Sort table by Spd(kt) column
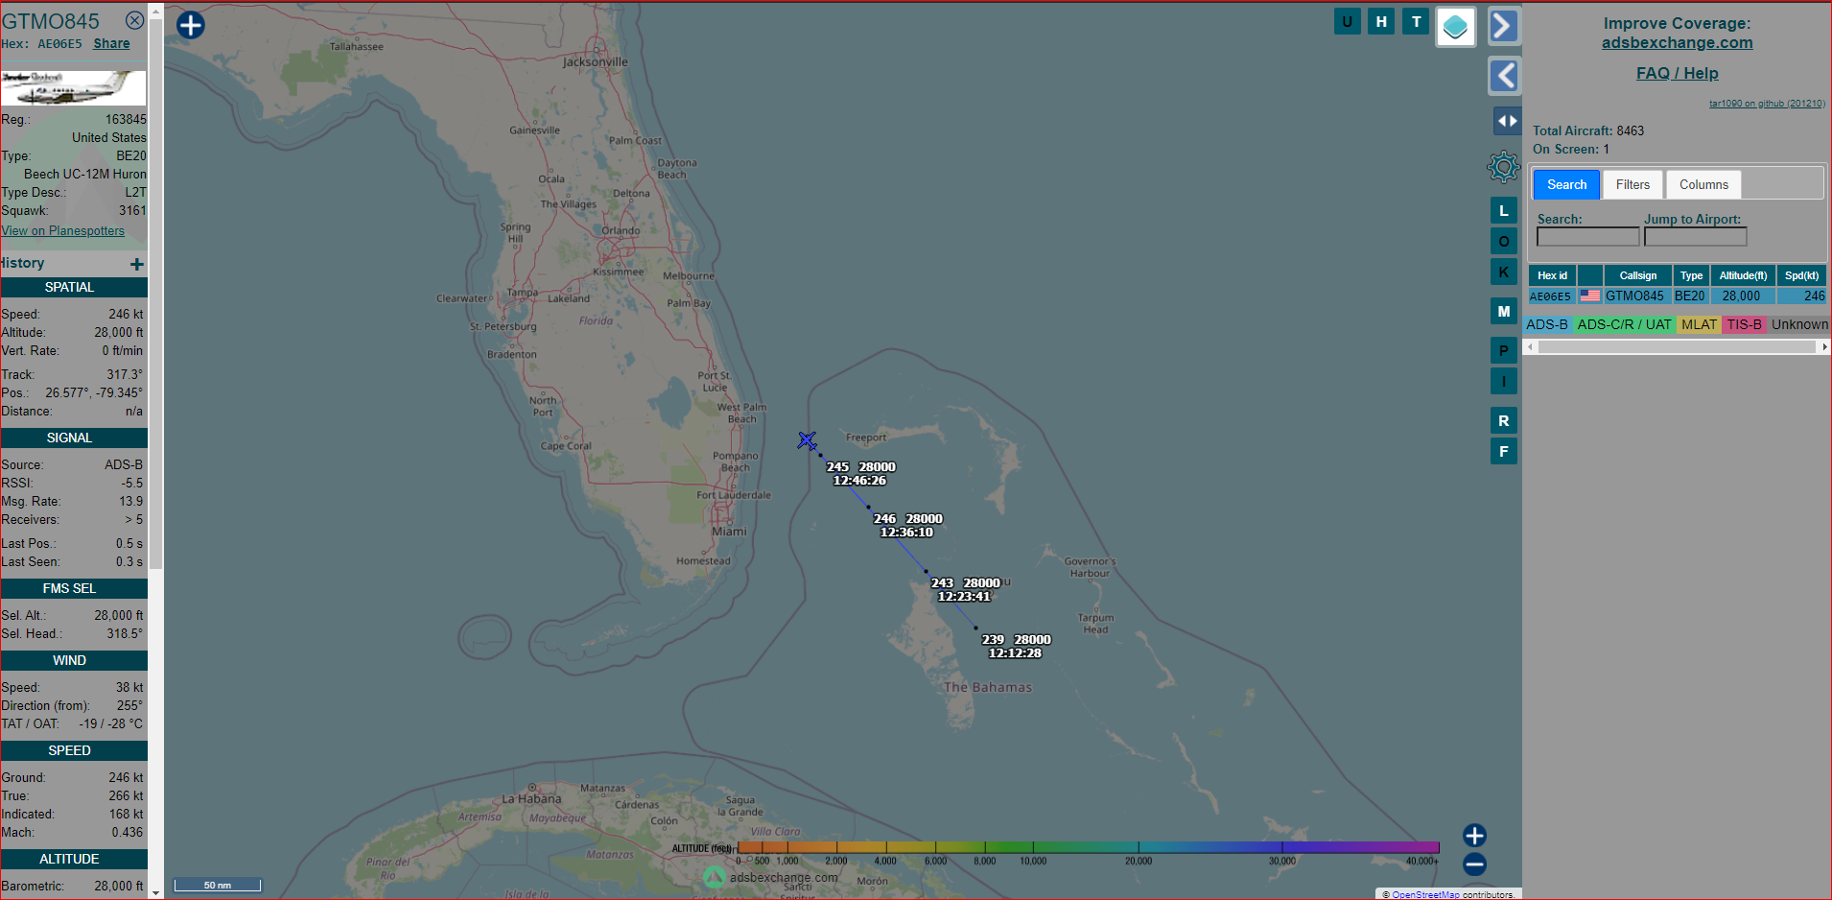This screenshot has height=900, width=1832. point(1801,275)
